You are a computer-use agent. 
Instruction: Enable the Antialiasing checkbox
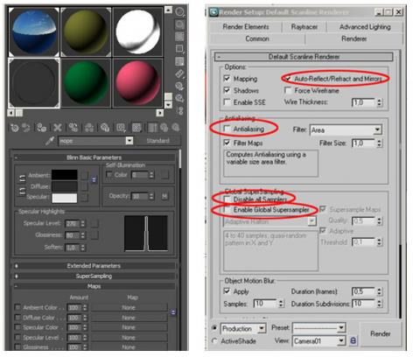[227, 129]
